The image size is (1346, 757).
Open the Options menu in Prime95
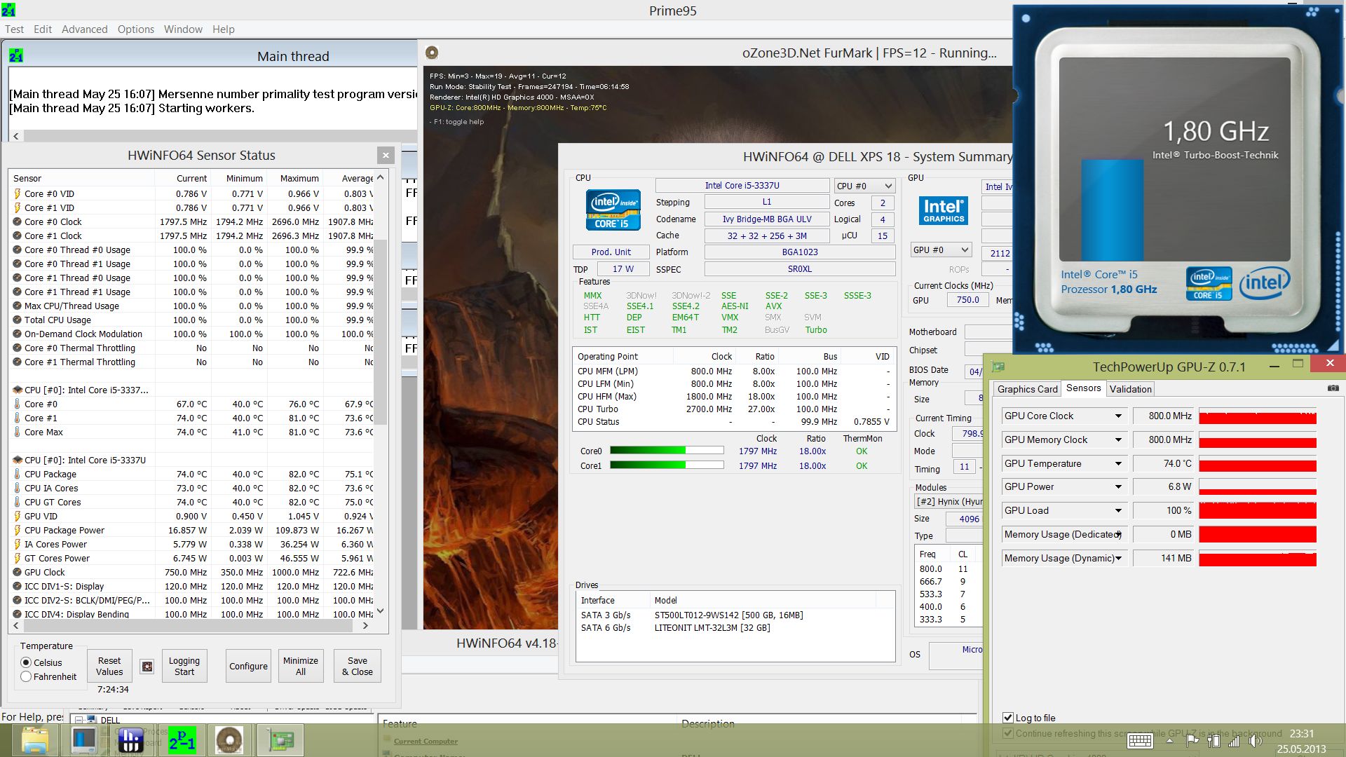click(135, 29)
